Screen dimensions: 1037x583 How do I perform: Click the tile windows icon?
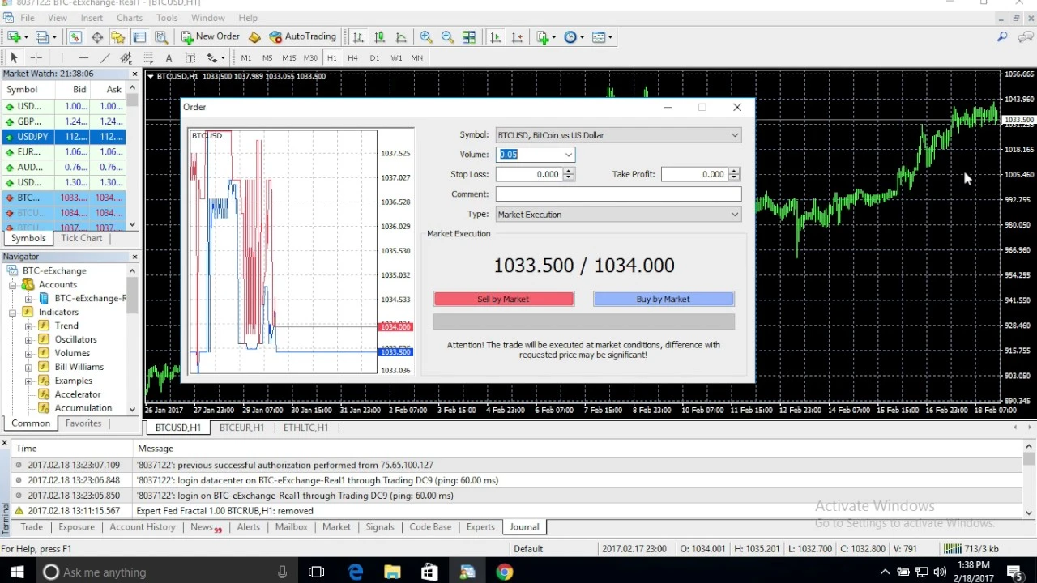coord(468,37)
